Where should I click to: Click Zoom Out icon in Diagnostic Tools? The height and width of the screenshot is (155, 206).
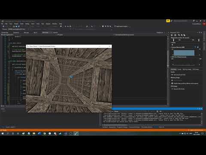tap(182, 35)
